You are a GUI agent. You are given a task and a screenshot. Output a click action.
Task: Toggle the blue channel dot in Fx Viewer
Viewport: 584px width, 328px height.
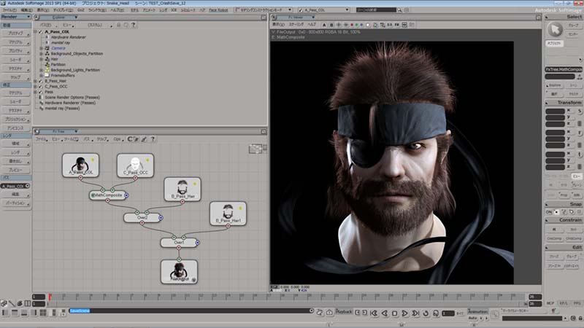(x=361, y=25)
